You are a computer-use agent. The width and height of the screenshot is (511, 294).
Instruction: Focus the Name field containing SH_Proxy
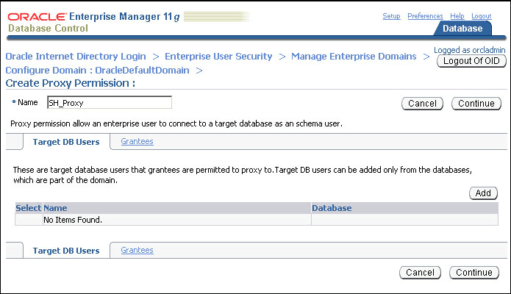pos(109,103)
